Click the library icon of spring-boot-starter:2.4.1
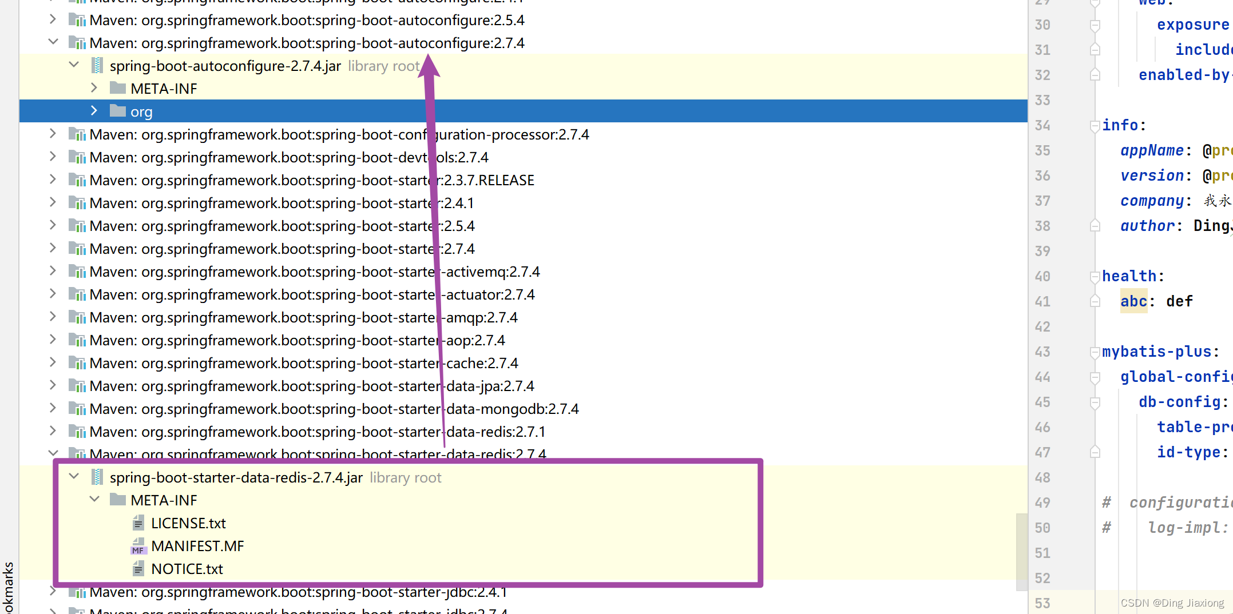 coord(77,203)
